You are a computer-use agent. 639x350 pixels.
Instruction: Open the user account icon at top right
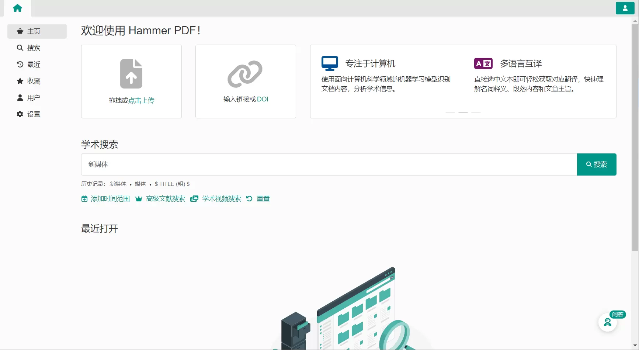click(625, 8)
